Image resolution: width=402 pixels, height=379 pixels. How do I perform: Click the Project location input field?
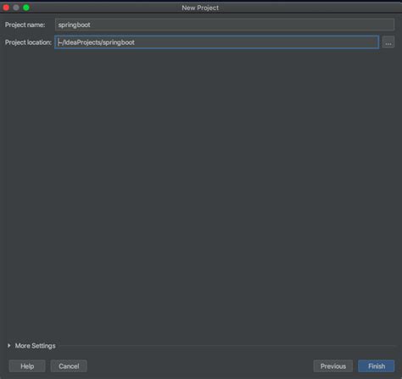tap(216, 42)
